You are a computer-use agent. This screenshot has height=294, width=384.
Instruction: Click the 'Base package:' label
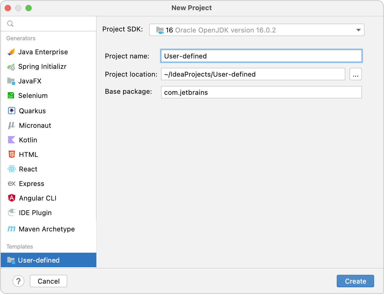(128, 91)
